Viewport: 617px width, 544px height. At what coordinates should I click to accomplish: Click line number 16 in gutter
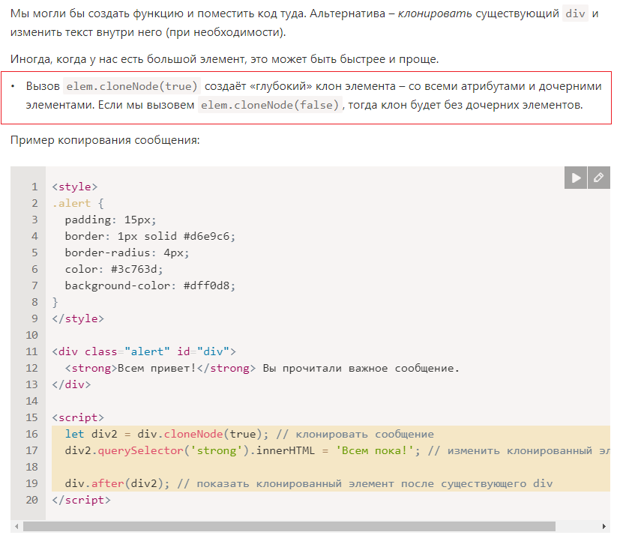pyautogui.click(x=32, y=434)
